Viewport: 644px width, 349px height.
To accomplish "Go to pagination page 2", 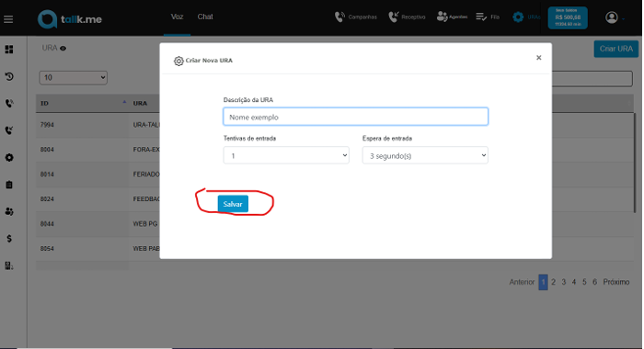I will tap(553, 282).
